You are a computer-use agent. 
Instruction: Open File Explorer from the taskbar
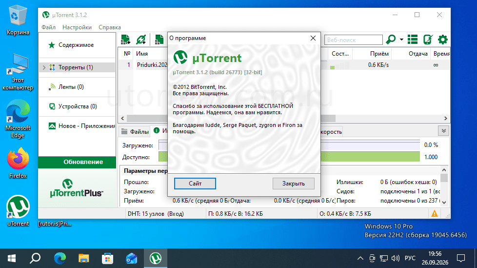[84, 259]
